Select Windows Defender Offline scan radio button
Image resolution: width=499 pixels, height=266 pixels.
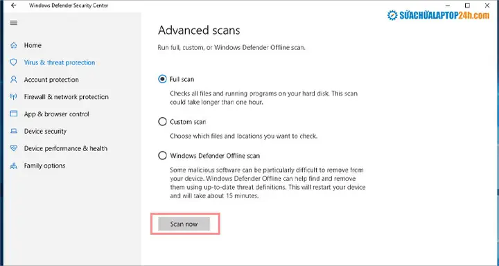coord(162,156)
